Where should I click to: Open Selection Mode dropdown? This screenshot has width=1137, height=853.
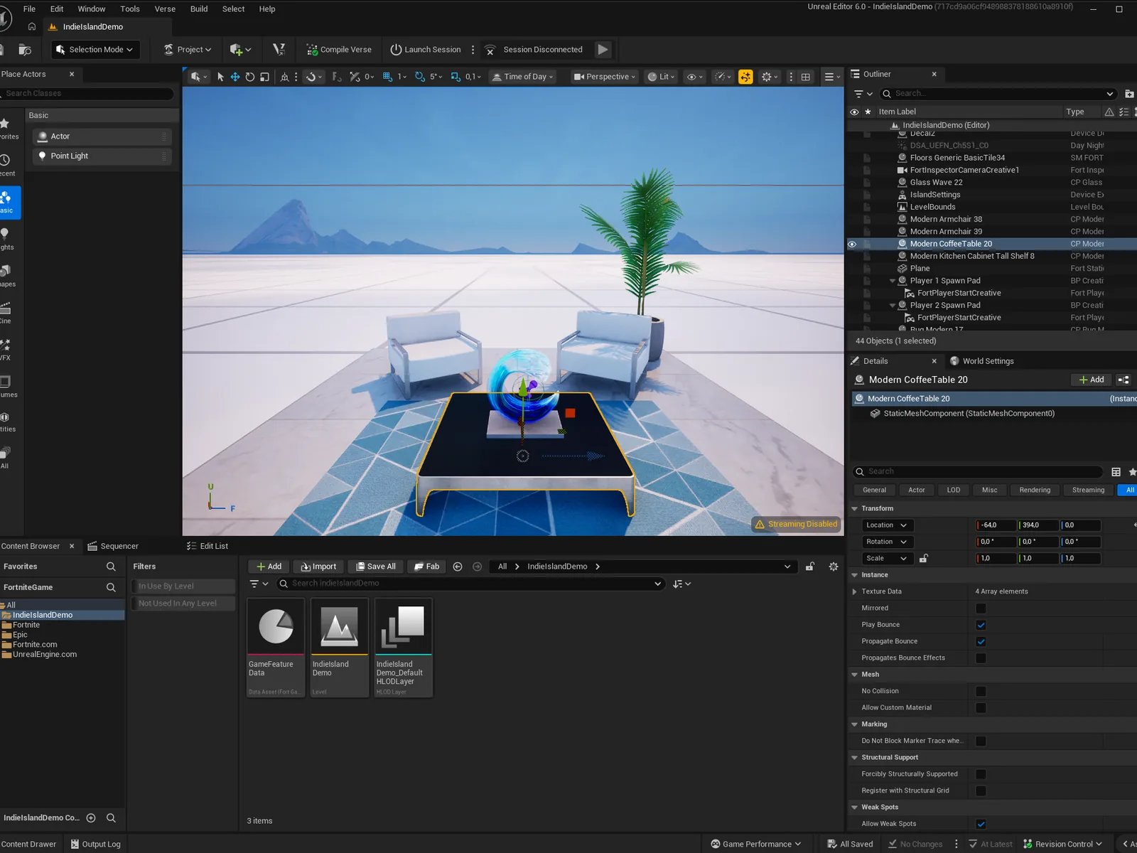tap(95, 50)
